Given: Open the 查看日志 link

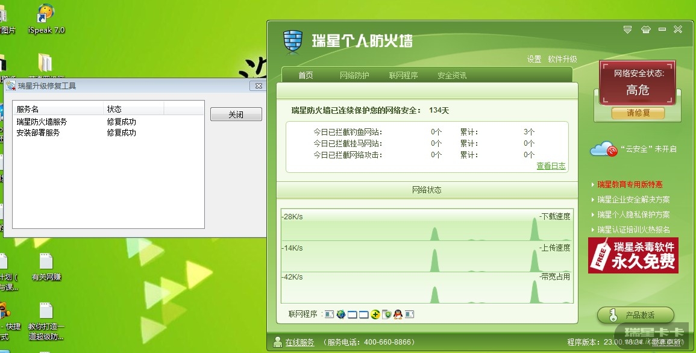Looking at the screenshot, I should pos(551,166).
